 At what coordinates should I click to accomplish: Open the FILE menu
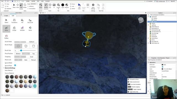2,1
